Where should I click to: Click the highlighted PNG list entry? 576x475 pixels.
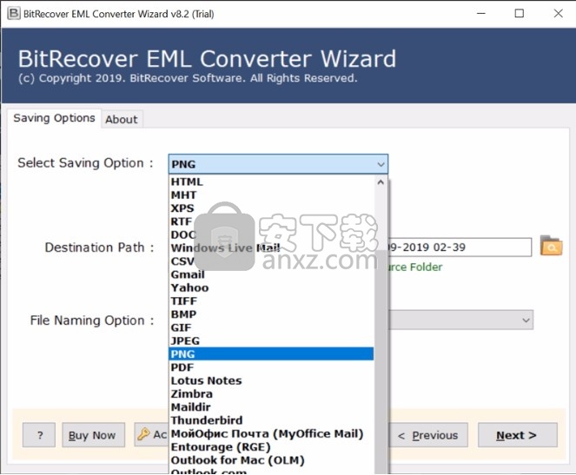point(271,354)
